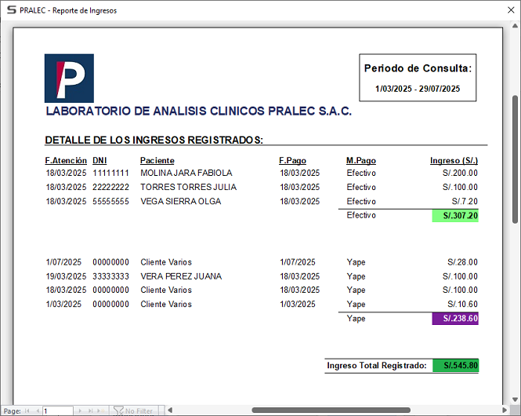Image resolution: width=521 pixels, height=416 pixels.
Task: Jump to the last report page
Action: click(89, 411)
